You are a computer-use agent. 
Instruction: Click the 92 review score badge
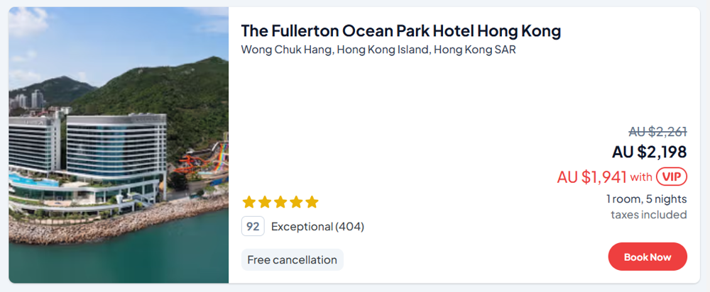click(253, 227)
